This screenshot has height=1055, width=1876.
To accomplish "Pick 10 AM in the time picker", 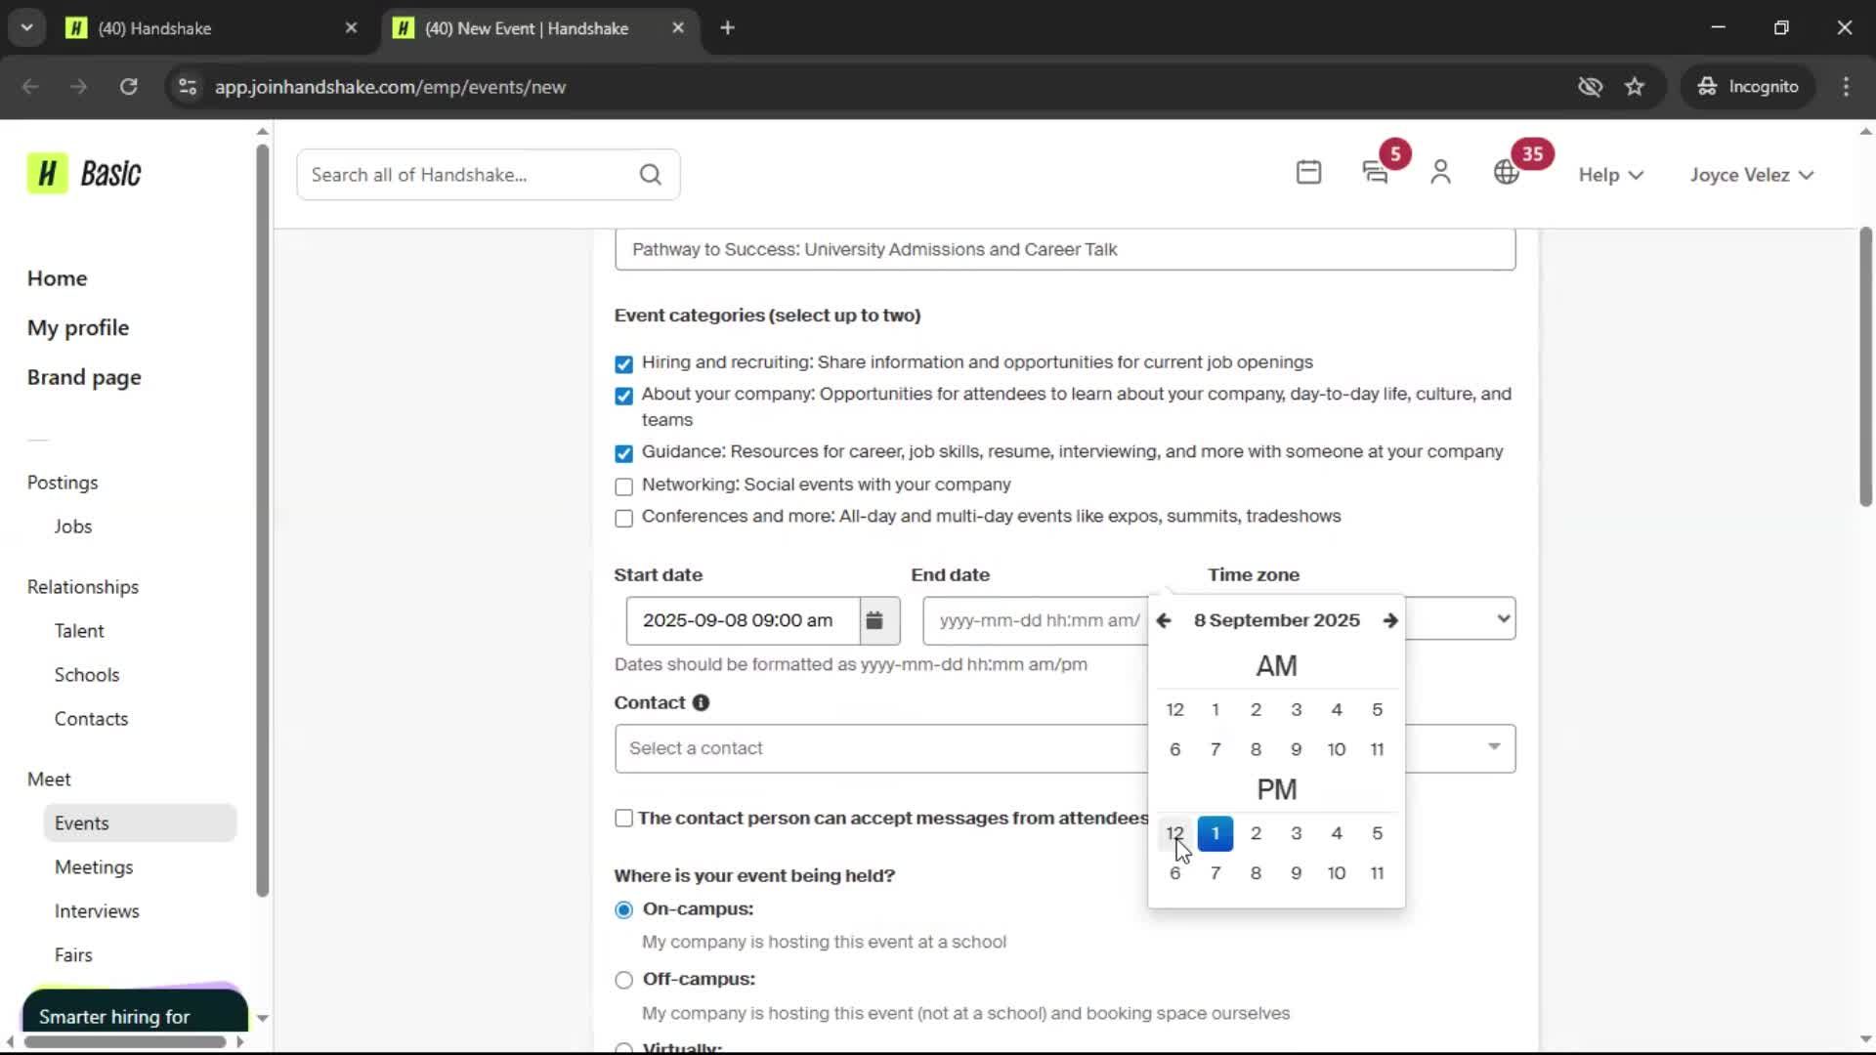I will [1337, 749].
